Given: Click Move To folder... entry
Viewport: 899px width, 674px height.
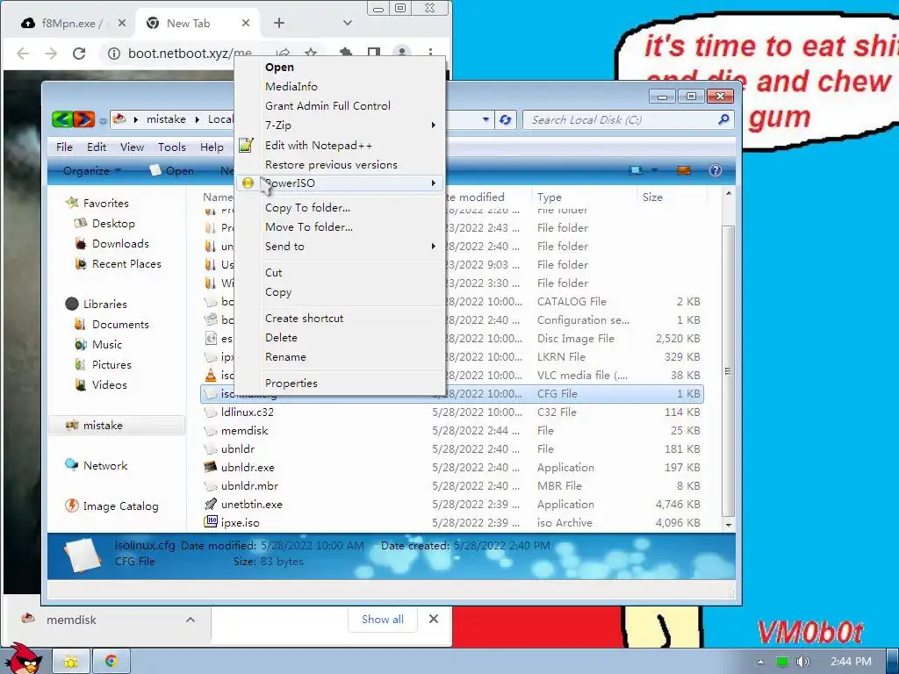Looking at the screenshot, I should click(340, 227).
